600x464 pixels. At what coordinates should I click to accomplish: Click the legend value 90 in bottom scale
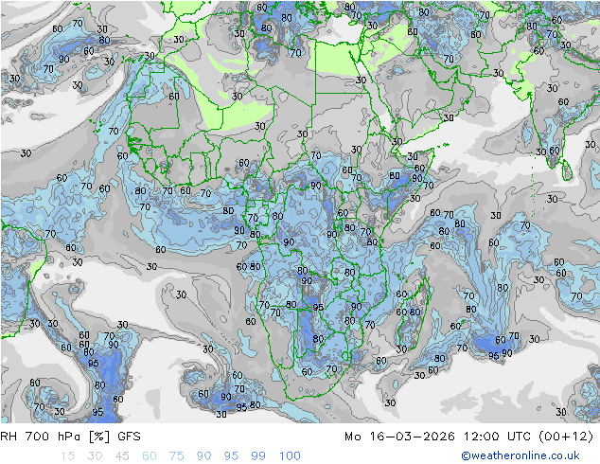pyautogui.click(x=204, y=455)
